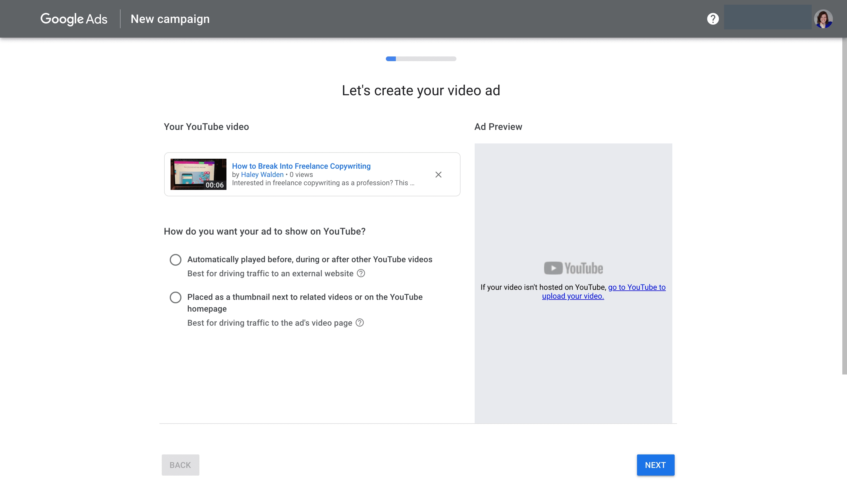847x485 pixels.
Task: Click the video thumbnail preview image
Action: pyautogui.click(x=198, y=174)
